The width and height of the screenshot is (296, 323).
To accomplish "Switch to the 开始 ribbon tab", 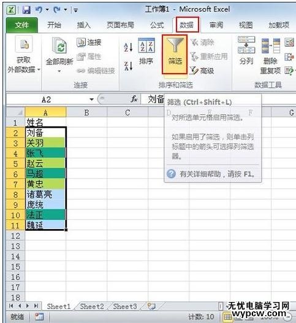I will pos(54,25).
